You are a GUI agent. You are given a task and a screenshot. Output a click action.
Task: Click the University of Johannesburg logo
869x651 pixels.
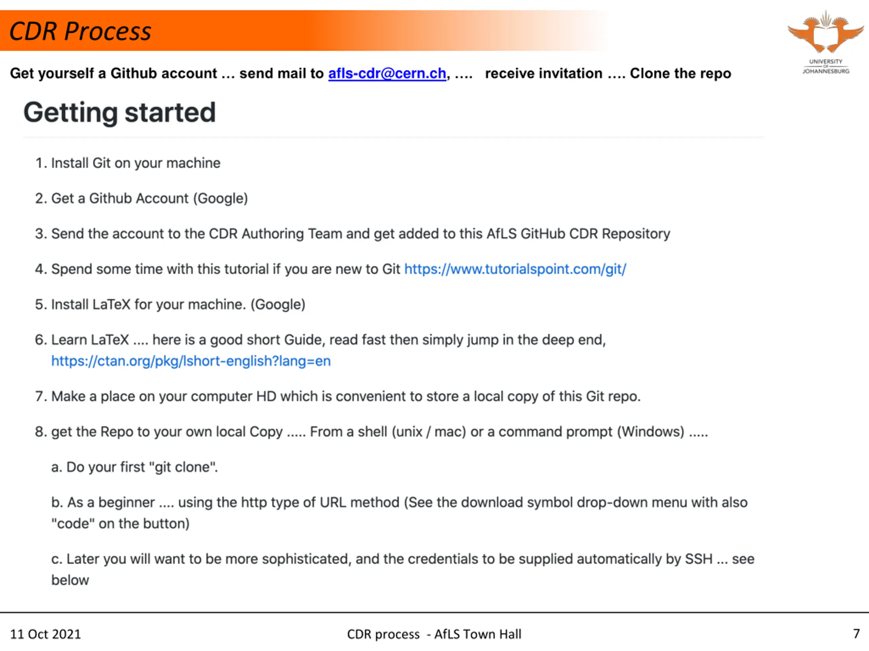point(826,42)
